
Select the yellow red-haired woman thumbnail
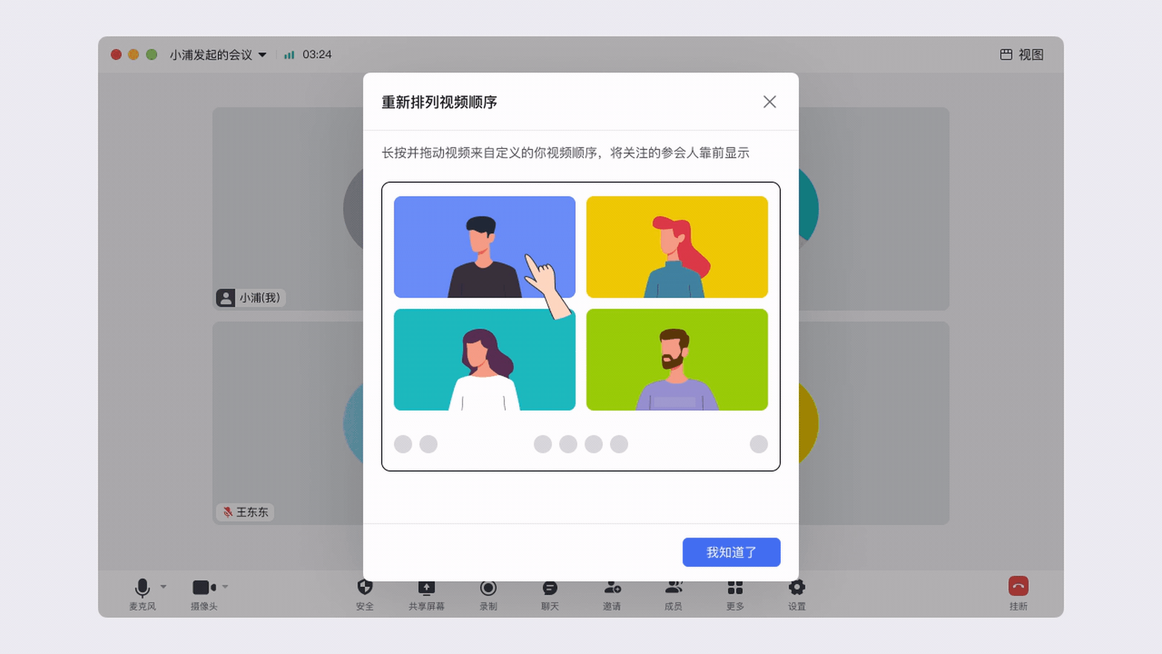pyautogui.click(x=677, y=246)
